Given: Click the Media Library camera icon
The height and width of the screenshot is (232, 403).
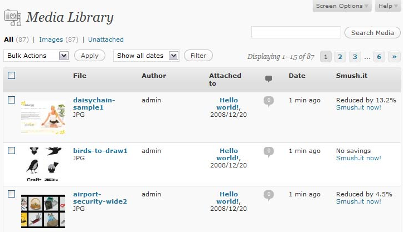Looking at the screenshot, I should pyautogui.click(x=12, y=18).
